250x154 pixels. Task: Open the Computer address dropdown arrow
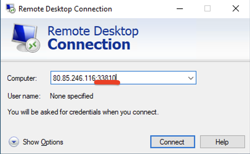click(x=191, y=78)
